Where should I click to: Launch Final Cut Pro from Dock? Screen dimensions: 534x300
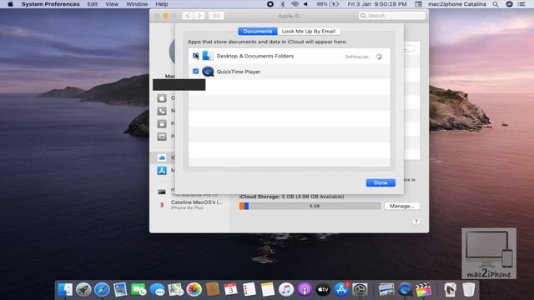pyautogui.click(x=423, y=290)
